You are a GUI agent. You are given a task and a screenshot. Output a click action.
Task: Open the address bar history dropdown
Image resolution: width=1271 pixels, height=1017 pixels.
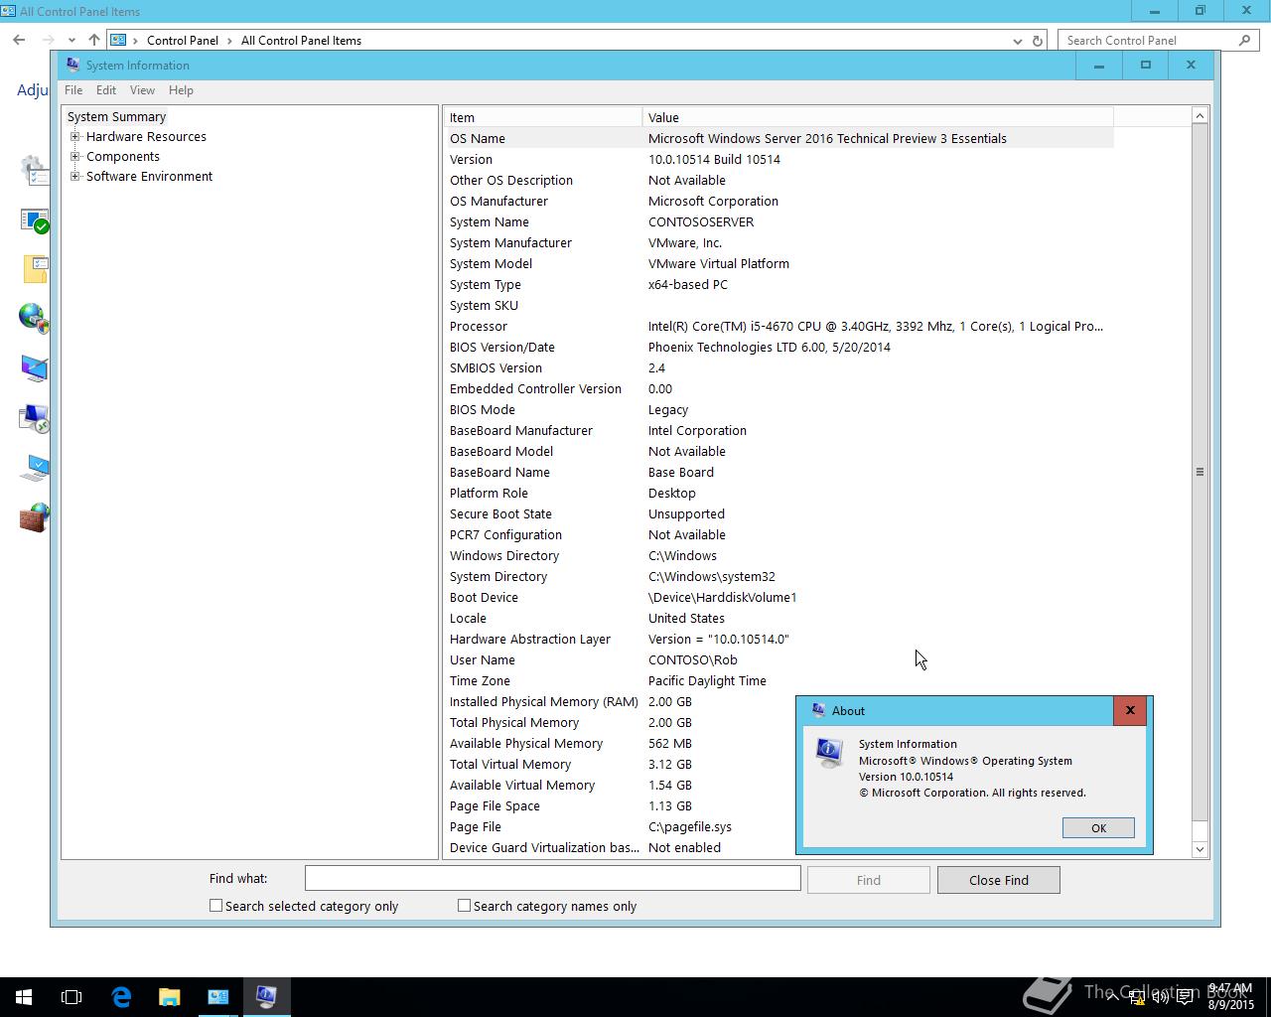pos(1017,41)
